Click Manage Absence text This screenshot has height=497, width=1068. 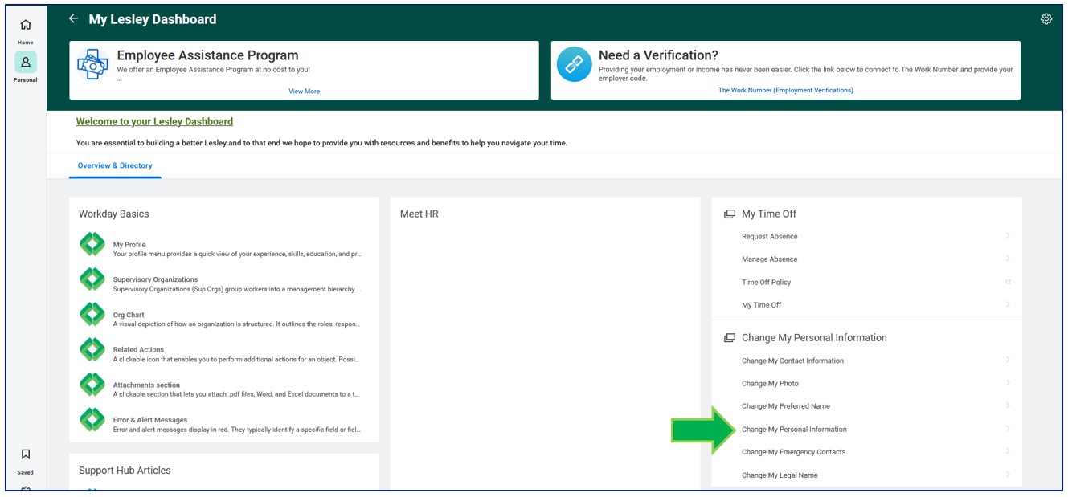click(x=769, y=259)
